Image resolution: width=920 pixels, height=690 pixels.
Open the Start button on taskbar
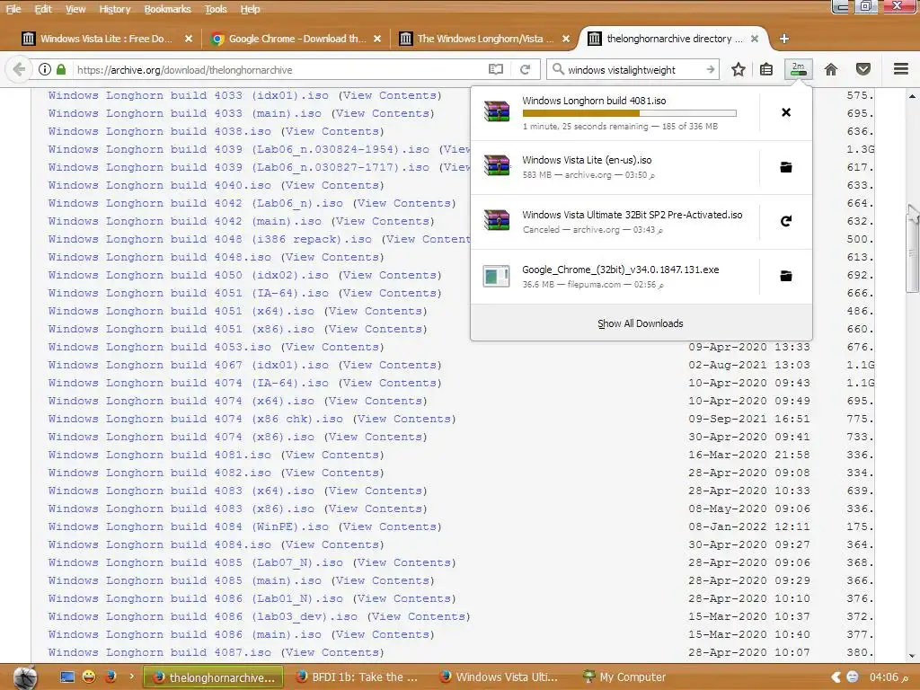24,677
